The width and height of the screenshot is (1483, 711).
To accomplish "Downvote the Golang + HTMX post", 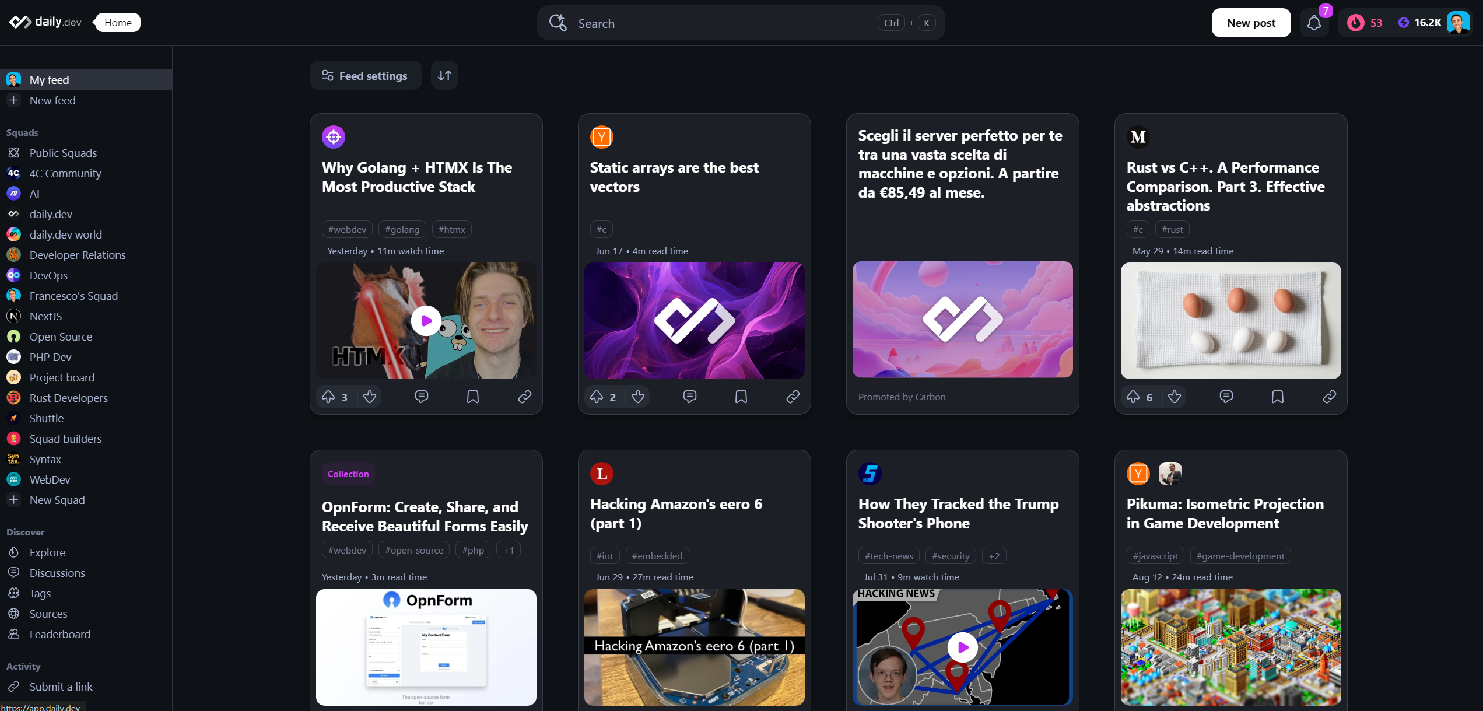I will (370, 397).
